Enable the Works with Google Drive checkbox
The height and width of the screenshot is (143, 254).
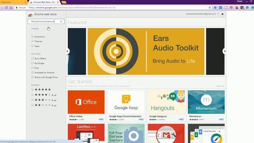[x=33, y=77]
